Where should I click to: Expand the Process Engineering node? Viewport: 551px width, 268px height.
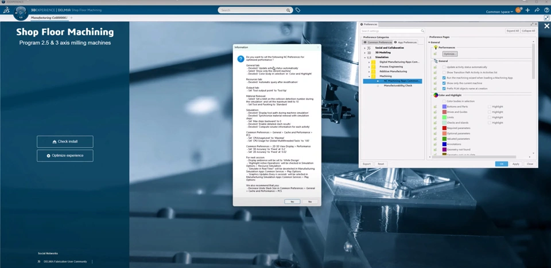tap(369, 66)
